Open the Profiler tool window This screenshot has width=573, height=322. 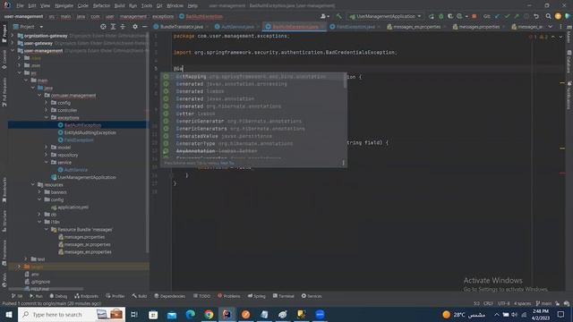(x=115, y=296)
